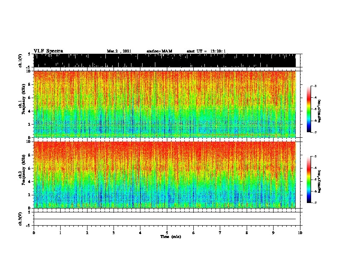The width and height of the screenshot is (338, 261).
Task: Click the "ch.3(V)" axis label
Action: 20,219
